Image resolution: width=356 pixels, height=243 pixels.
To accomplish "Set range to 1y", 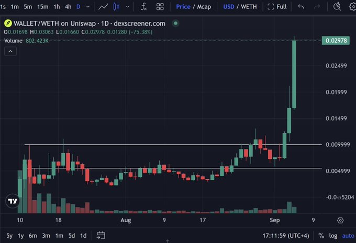I will (20, 236).
